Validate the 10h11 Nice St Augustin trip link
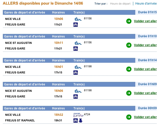This screenshot has width=163, height=126. [145, 45]
